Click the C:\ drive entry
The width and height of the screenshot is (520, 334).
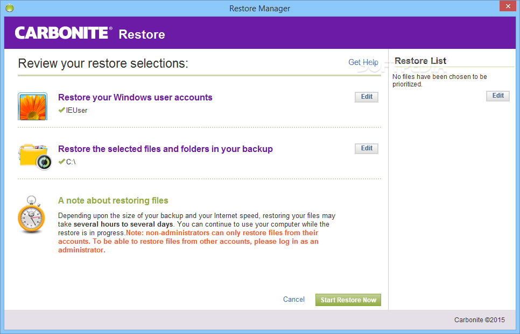click(x=71, y=162)
